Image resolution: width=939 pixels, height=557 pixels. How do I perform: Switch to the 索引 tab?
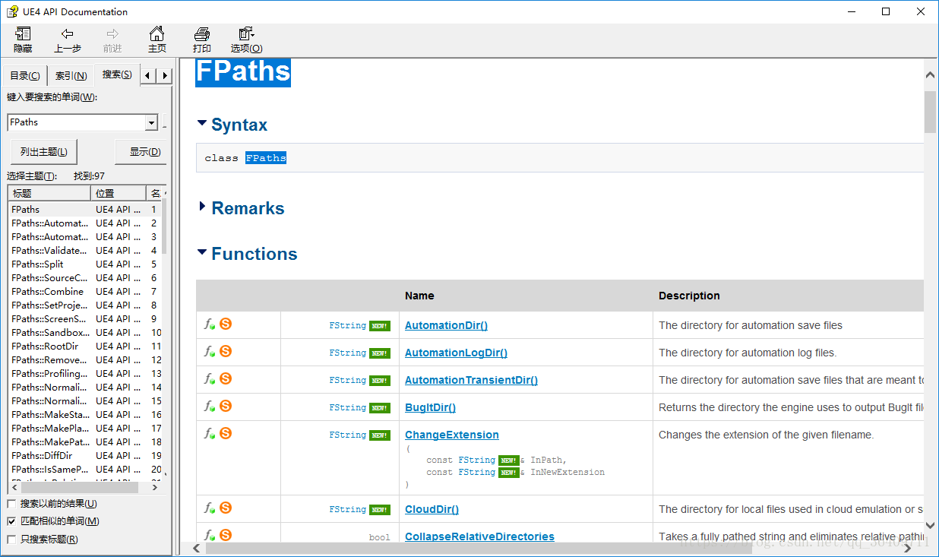[x=71, y=76]
